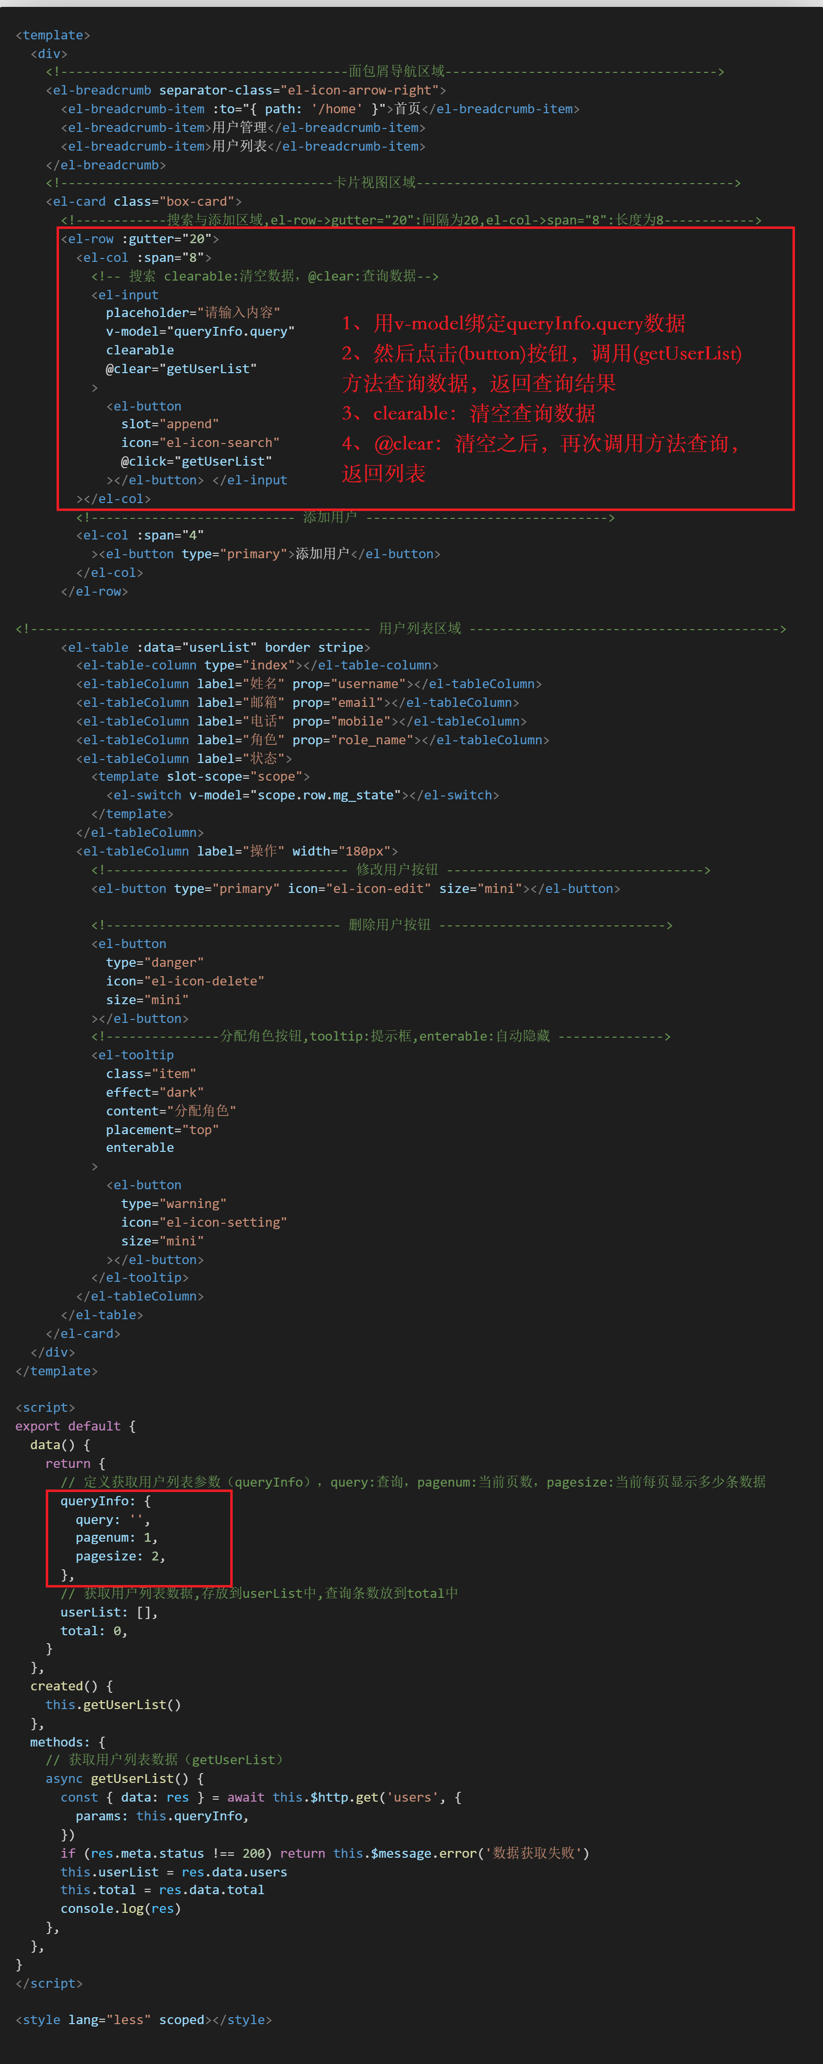The width and height of the screenshot is (823, 2064).
Task: Click the params: this.queryInfo line
Action: click(x=162, y=1816)
